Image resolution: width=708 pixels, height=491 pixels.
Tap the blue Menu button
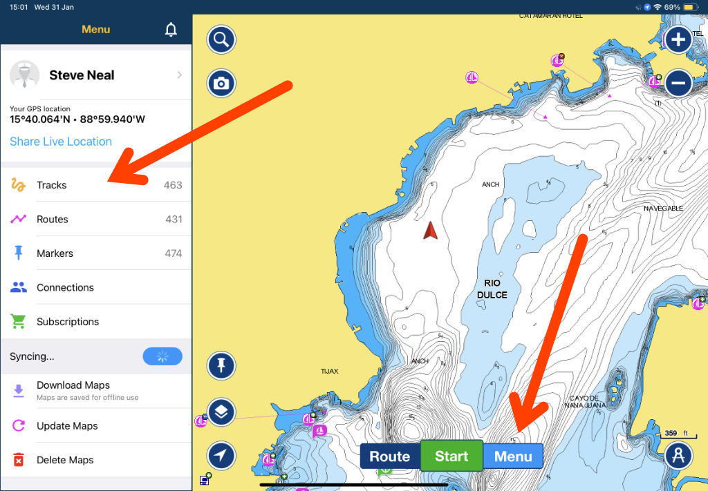click(513, 456)
